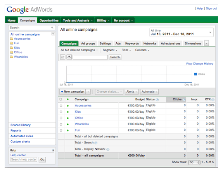Open the Tools and Analysis menu
The width and height of the screenshot is (223, 173).
click(78, 20)
